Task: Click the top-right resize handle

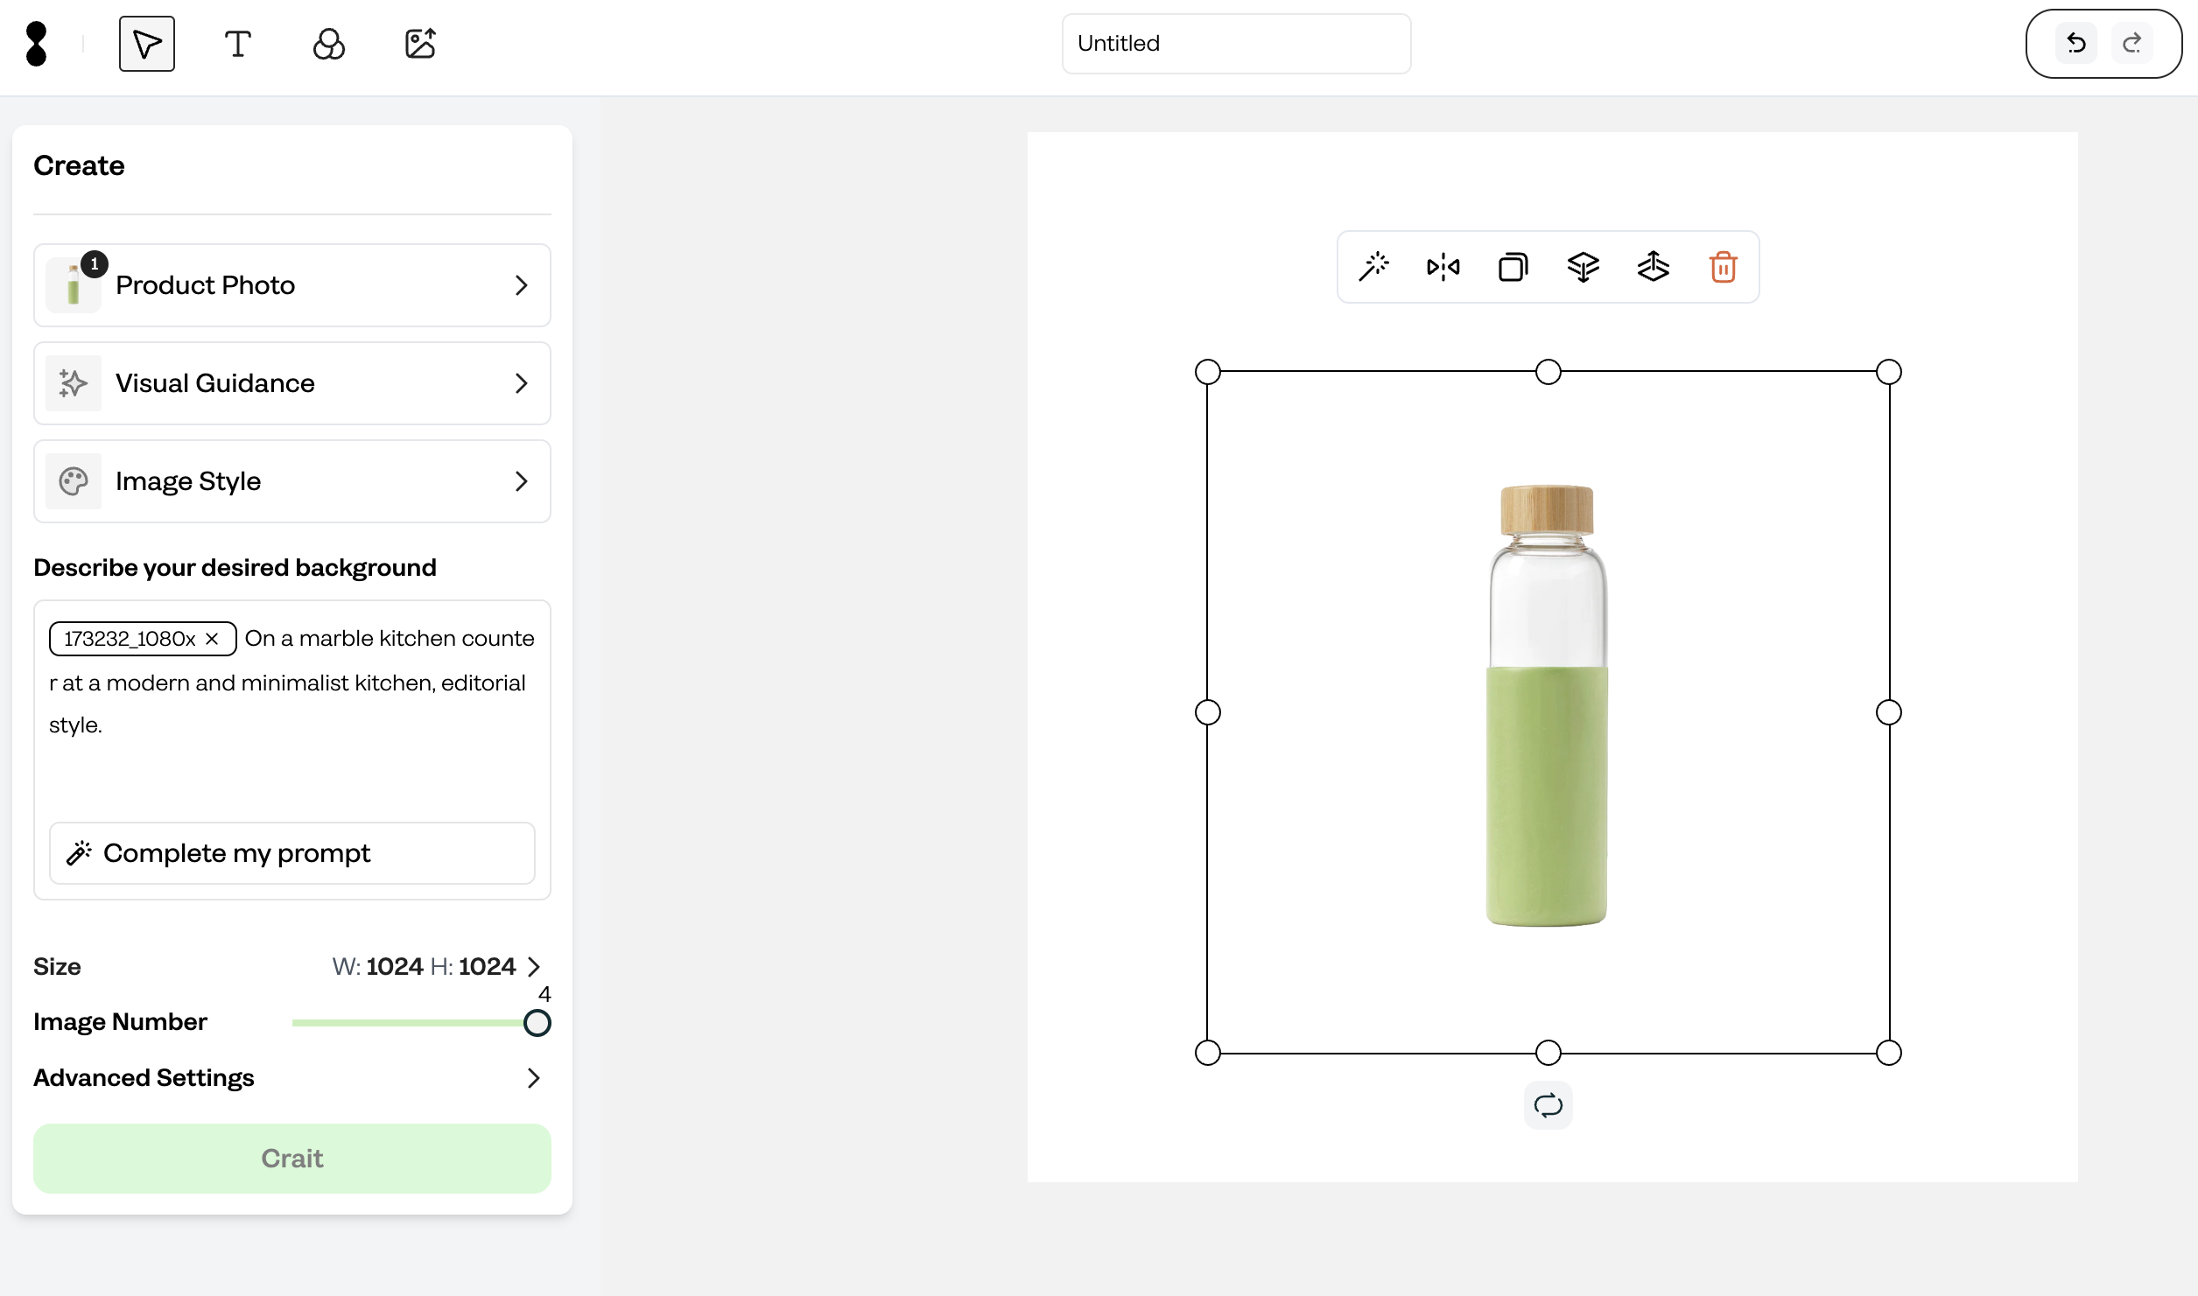Action: click(x=1889, y=372)
